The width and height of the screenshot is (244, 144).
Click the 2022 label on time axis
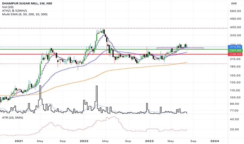(84, 141)
